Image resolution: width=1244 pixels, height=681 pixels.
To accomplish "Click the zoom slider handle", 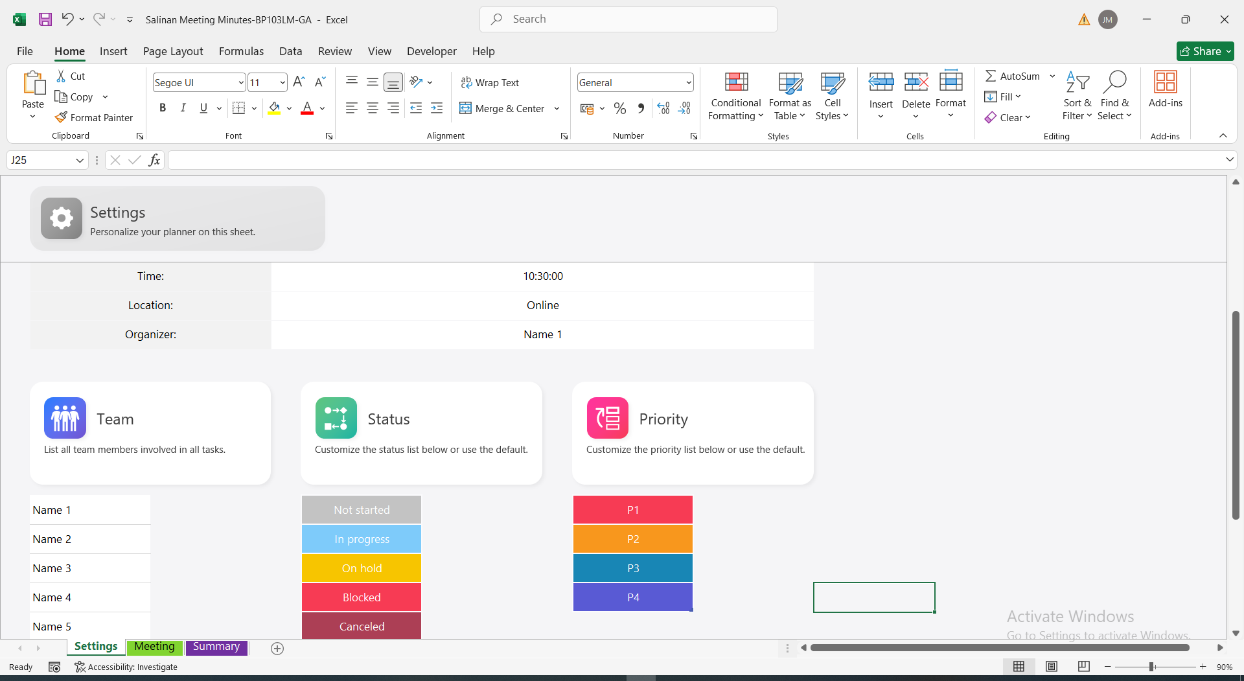I will [x=1152, y=667].
